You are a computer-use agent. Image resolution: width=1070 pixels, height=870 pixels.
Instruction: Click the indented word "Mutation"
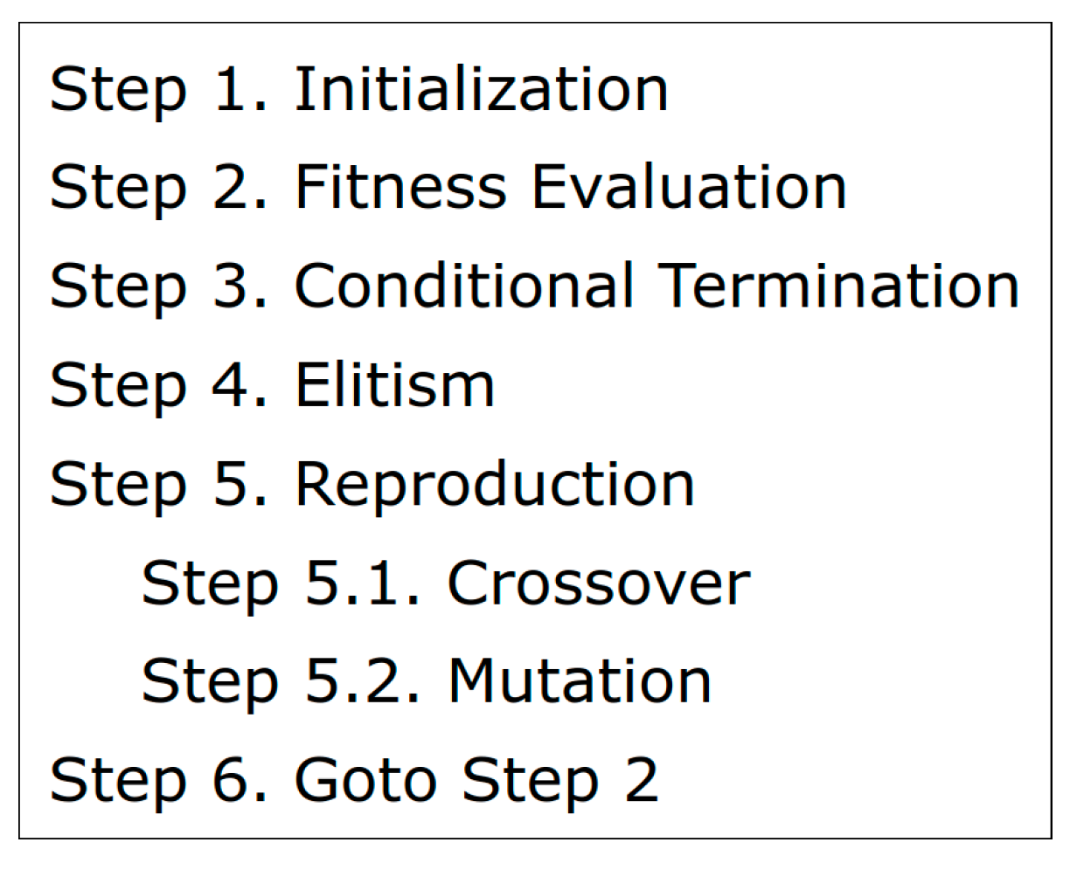tap(579, 681)
